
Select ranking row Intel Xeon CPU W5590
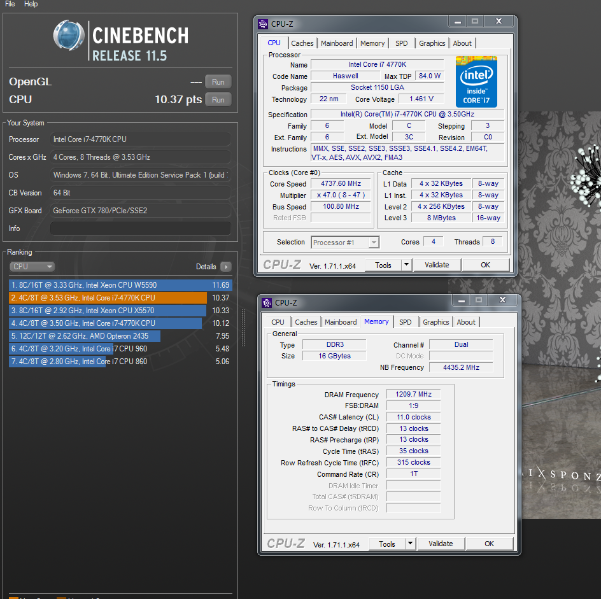point(120,285)
